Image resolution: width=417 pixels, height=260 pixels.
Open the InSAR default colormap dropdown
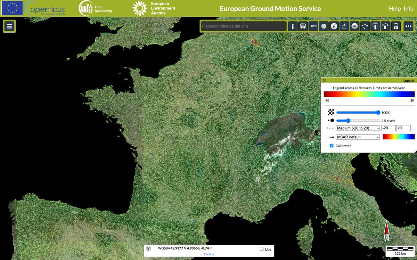click(358, 137)
